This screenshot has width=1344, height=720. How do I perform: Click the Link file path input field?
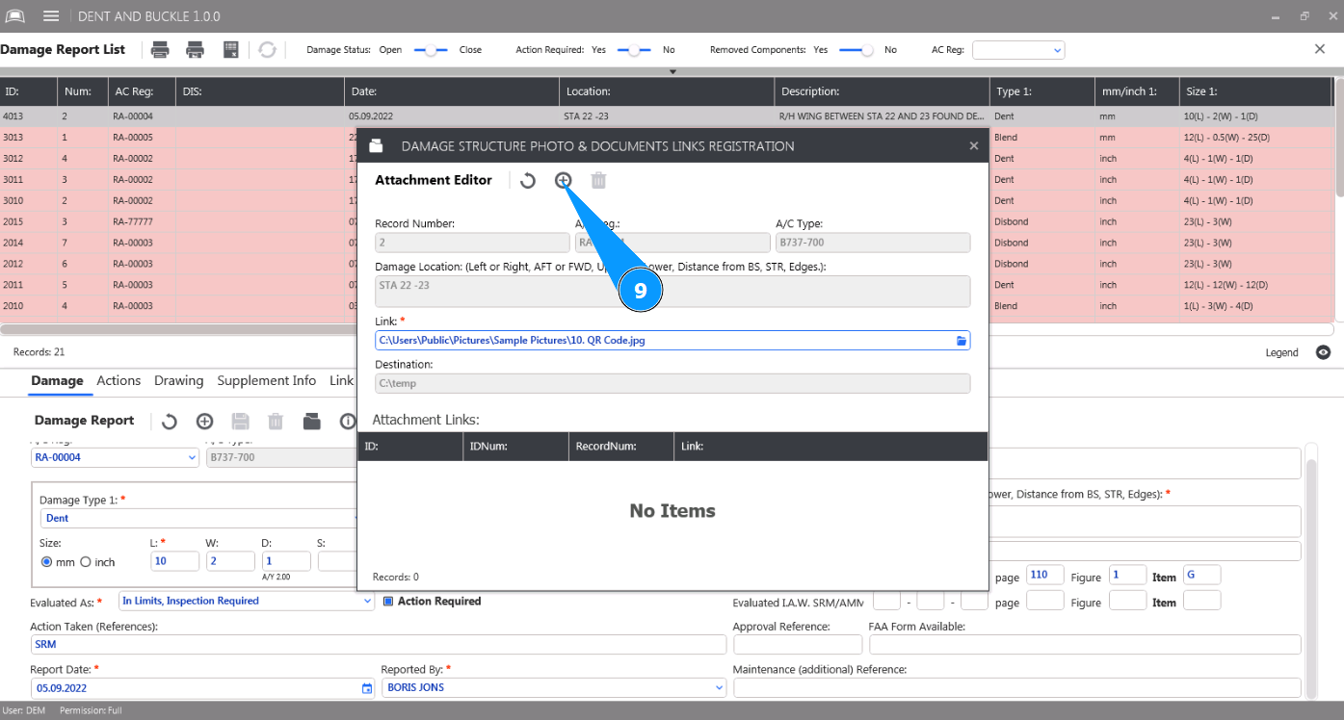pyautogui.click(x=672, y=341)
